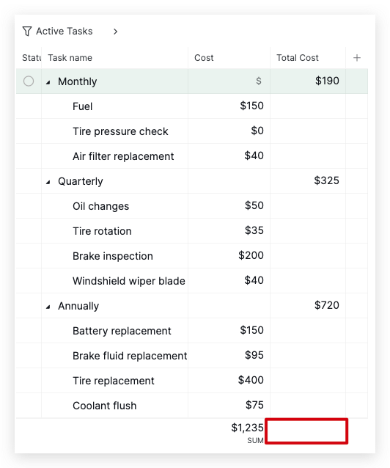Select the Coolant flush task row
The image size is (390, 468).
(192, 406)
